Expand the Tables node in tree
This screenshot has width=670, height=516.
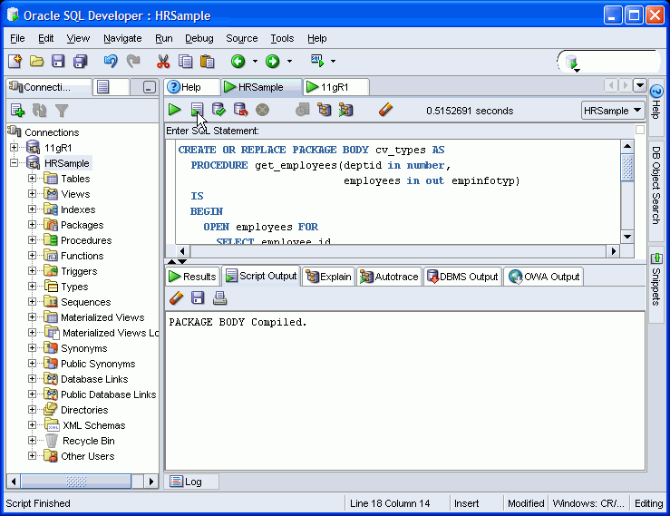tap(33, 179)
